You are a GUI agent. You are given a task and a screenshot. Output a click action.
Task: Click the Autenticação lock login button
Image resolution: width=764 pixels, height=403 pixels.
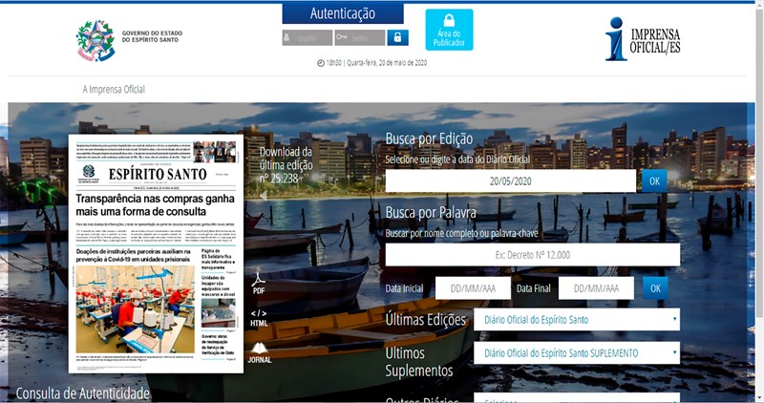tap(397, 37)
